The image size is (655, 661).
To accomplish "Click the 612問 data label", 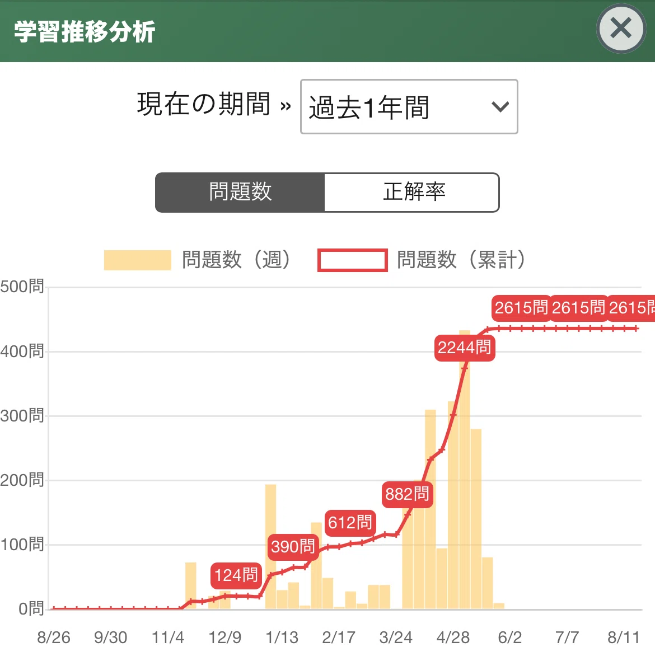I will pyautogui.click(x=350, y=523).
